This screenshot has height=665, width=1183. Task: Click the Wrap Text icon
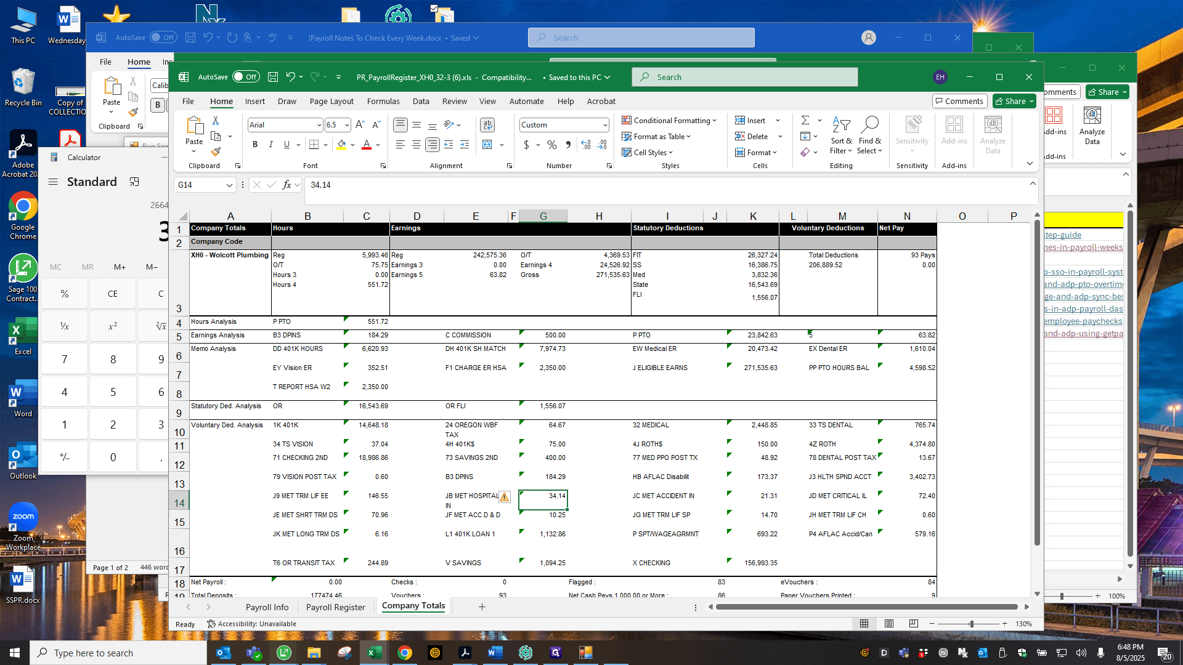487,125
